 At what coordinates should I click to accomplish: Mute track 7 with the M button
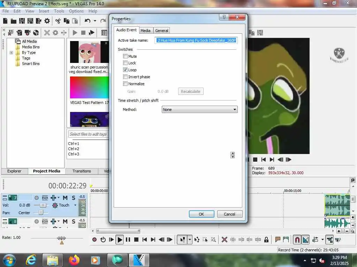point(65,198)
